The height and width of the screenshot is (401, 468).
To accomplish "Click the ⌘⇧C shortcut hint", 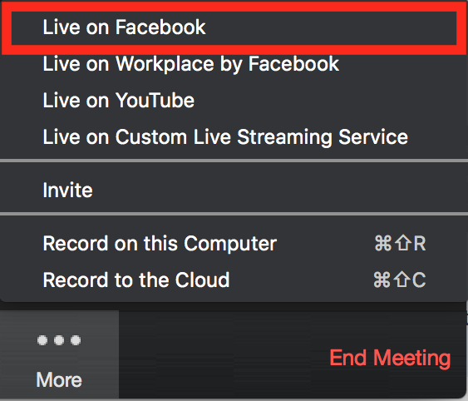I will tap(400, 280).
